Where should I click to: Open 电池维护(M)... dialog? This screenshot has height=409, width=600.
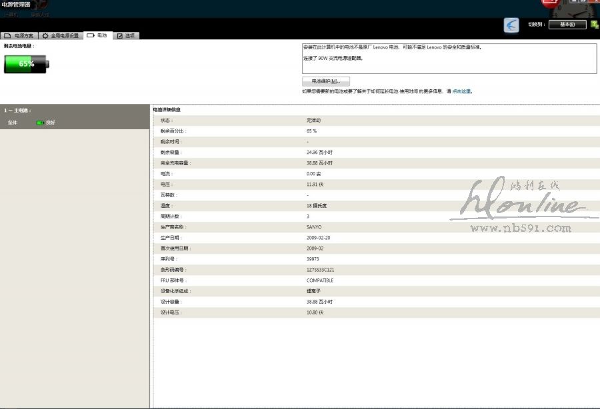tap(325, 81)
